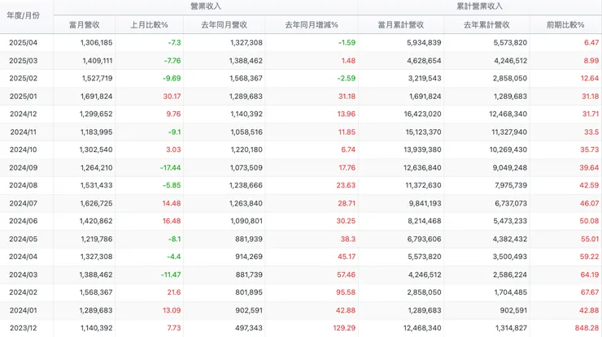Click cumulative revenue value 4,628,654
The height and width of the screenshot is (337, 602).
click(x=424, y=61)
